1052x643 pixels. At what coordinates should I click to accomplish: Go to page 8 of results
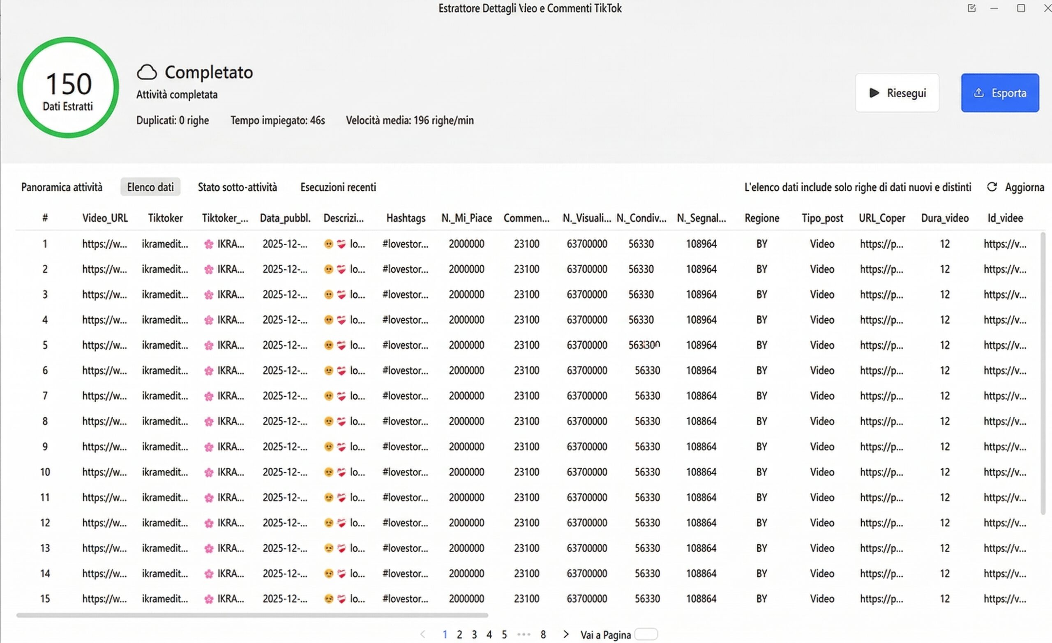[x=543, y=634]
